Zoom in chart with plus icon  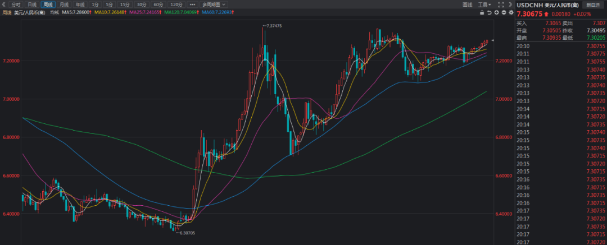(x=497, y=12)
